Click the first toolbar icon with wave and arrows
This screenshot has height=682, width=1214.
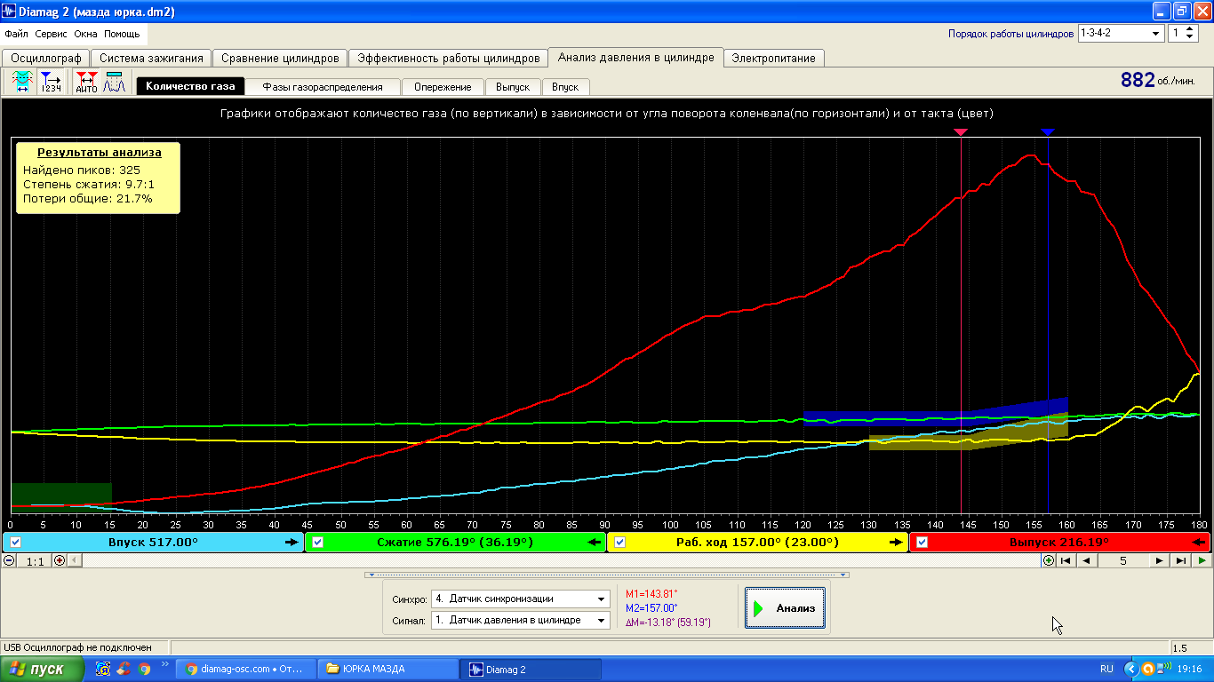(22, 83)
